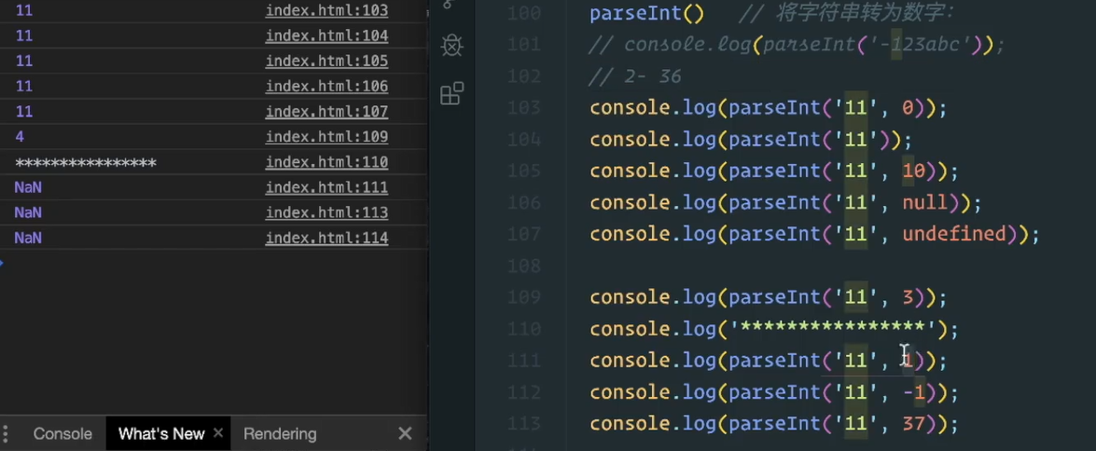Click the console prompt arrow
Screen dimensions: 1096x451
2,263
